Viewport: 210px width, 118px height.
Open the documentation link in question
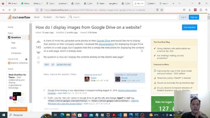tap(107, 44)
